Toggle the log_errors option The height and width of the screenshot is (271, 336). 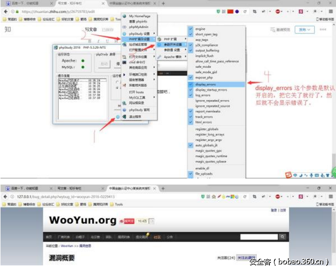tap(217, 95)
